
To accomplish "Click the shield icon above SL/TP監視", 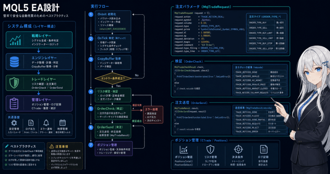I will pos(210,149).
